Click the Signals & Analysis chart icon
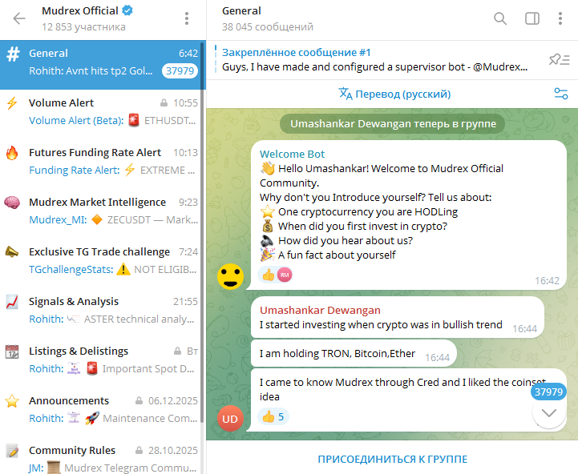 click(x=12, y=302)
